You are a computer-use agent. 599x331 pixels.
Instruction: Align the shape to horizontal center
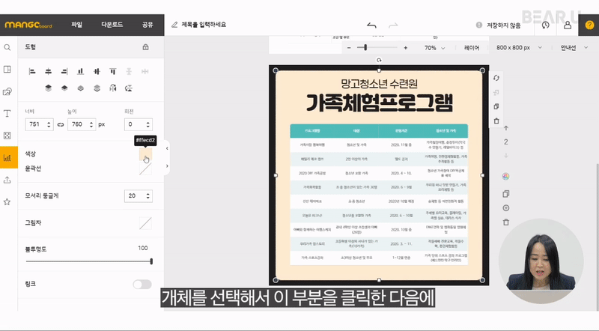(48, 71)
